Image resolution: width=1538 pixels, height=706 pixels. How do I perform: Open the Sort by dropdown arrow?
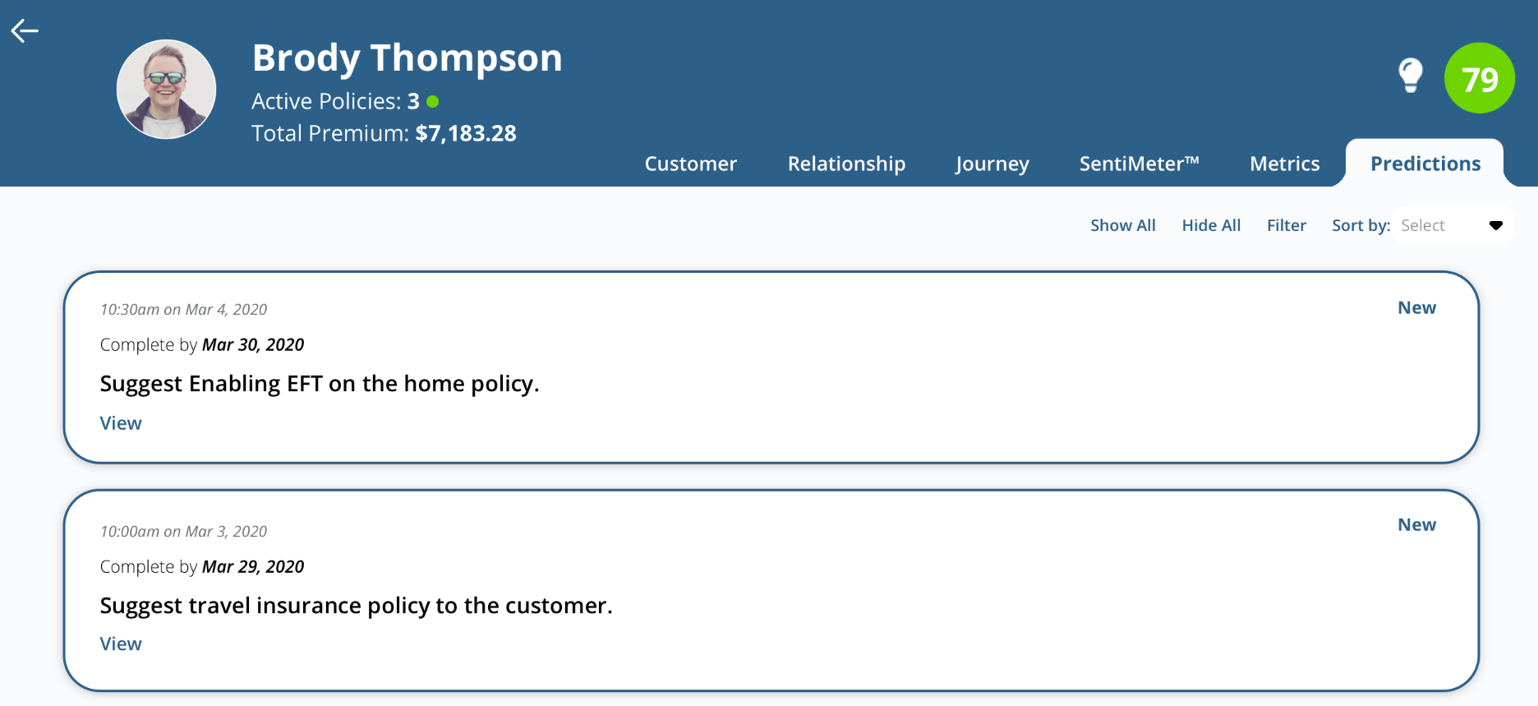coord(1495,226)
